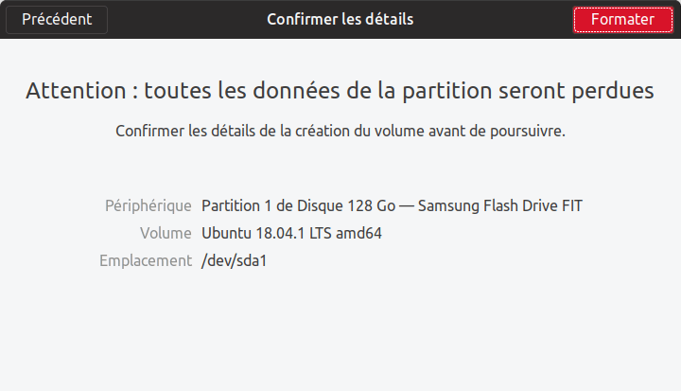Image resolution: width=681 pixels, height=391 pixels.
Task: Click 'poursuivre' at the subtitle's end
Action: coord(528,131)
